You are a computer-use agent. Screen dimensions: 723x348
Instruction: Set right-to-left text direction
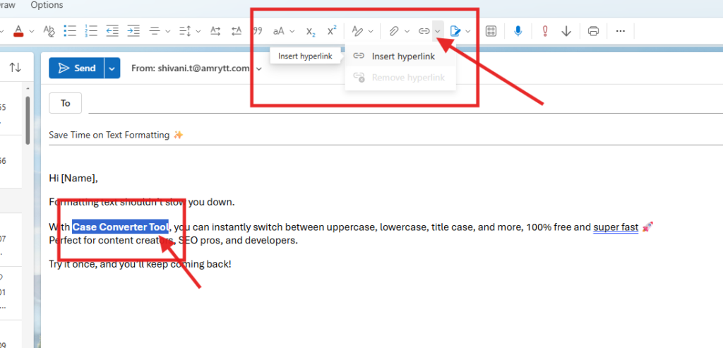tap(237, 31)
